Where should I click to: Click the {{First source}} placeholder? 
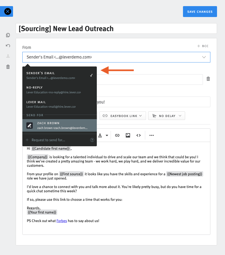point(71,174)
